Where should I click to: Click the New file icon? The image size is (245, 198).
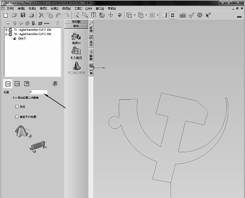pyautogui.click(x=6, y=15)
